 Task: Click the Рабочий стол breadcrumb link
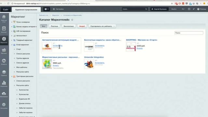[x=44, y=15]
